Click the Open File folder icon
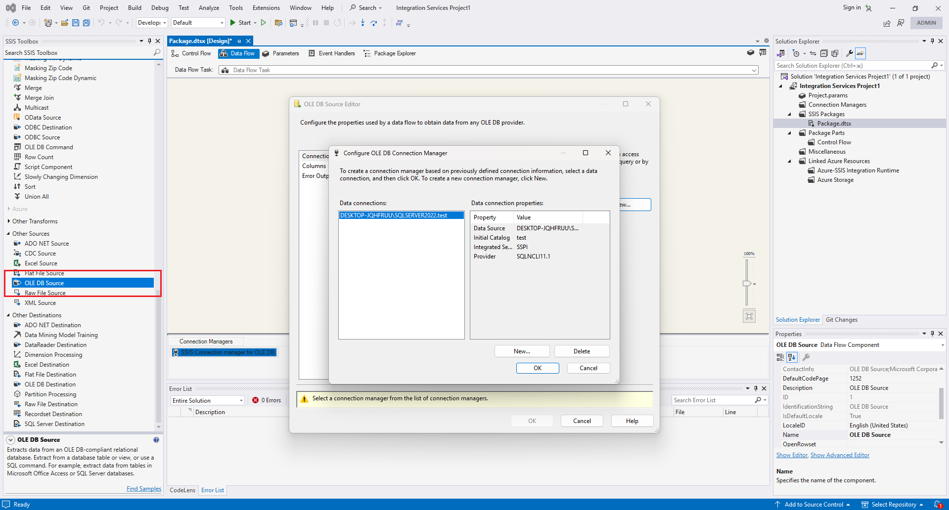Viewport: 949px width, 510px height. [64, 23]
